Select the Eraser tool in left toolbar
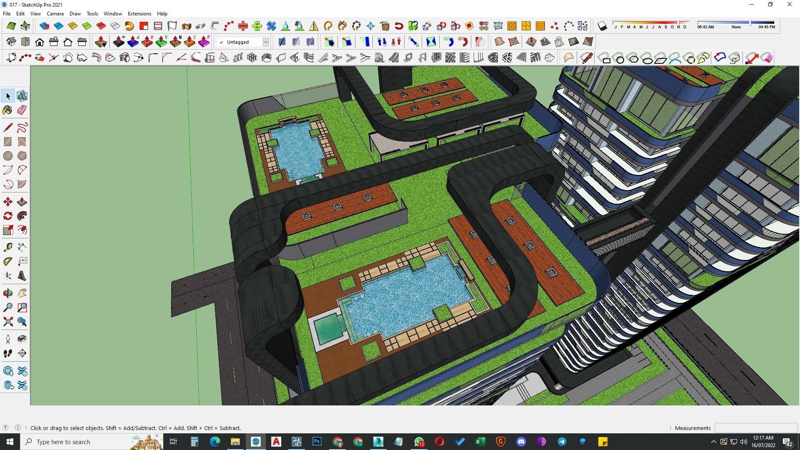Image resolution: width=800 pixels, height=450 pixels. (x=22, y=110)
